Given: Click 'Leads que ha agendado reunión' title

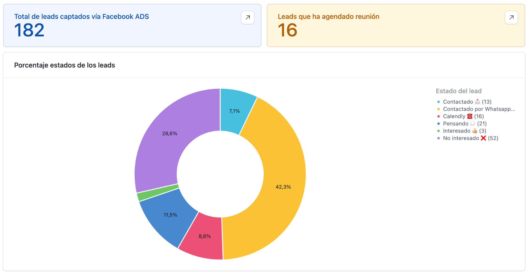Looking at the screenshot, I should pyautogui.click(x=328, y=16).
